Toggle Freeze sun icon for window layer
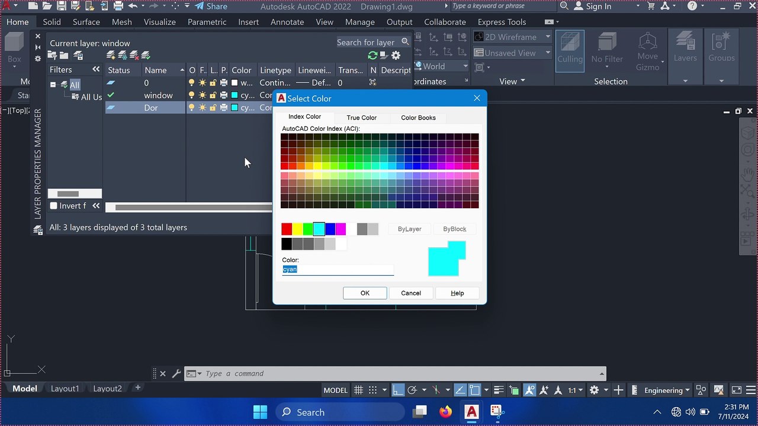The image size is (758, 426). (203, 95)
